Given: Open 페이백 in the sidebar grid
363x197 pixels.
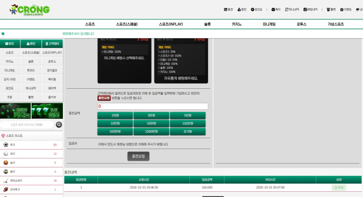Looking at the screenshot, I should pyautogui.click(x=52, y=88).
